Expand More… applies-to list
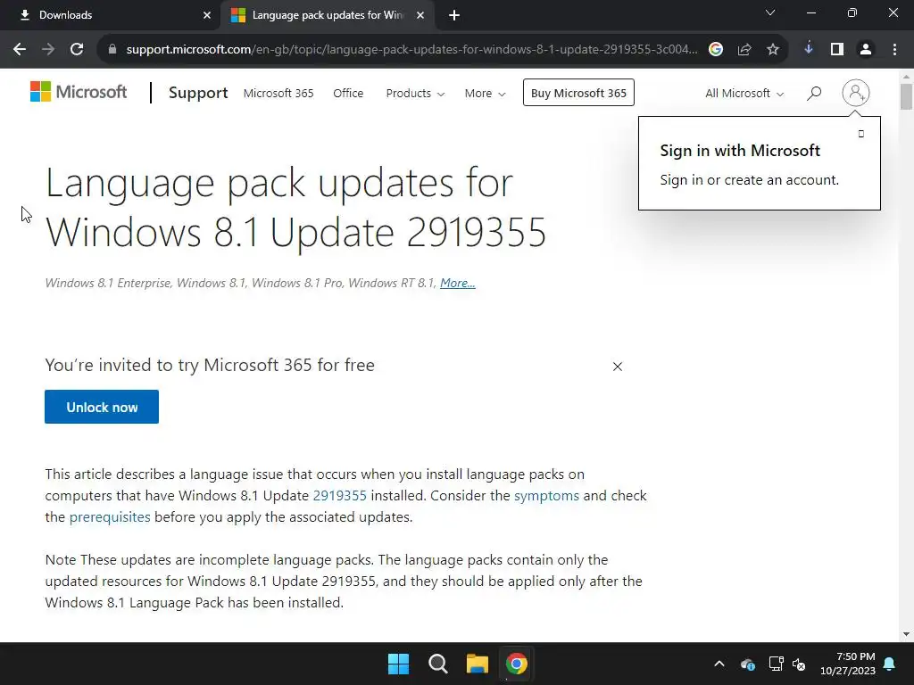The image size is (914, 685). [458, 283]
